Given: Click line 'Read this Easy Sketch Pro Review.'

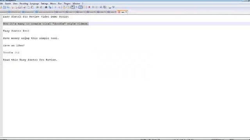Looking at the screenshot, I should point(30,59).
